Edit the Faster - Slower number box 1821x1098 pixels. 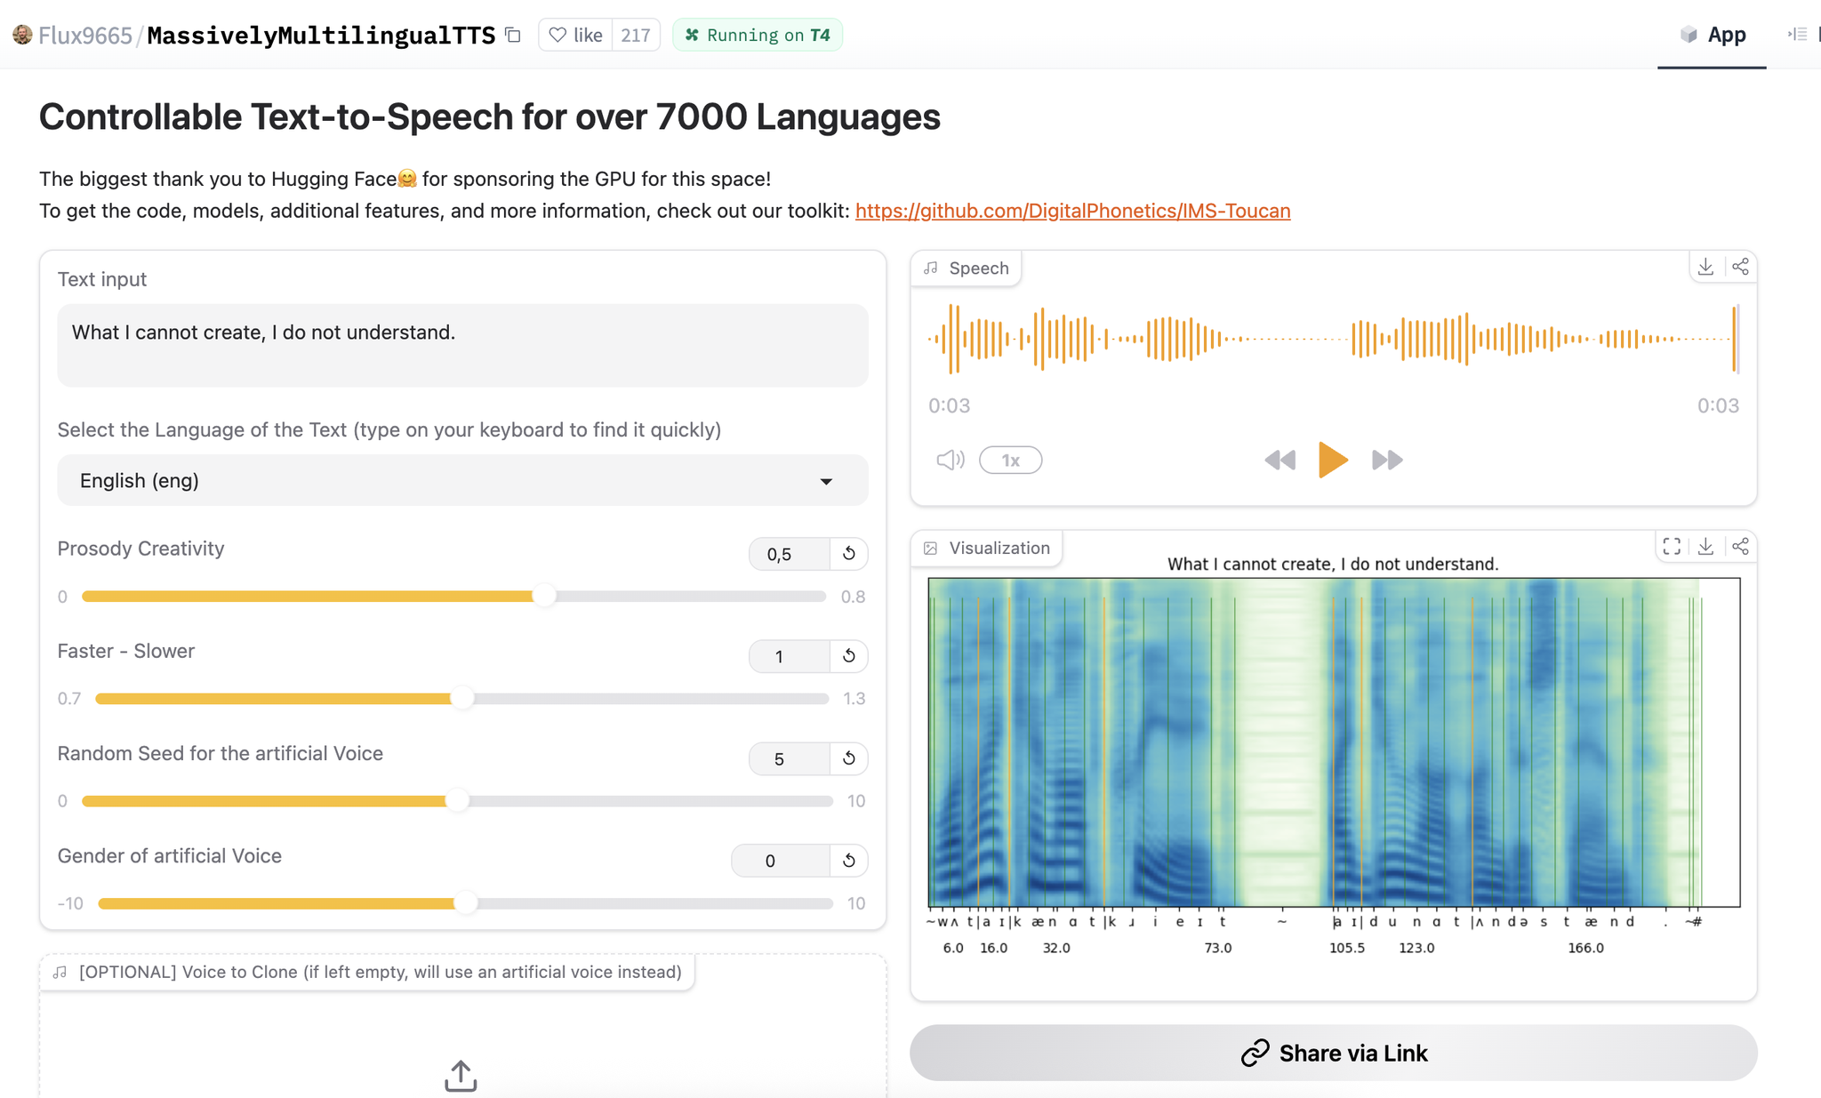(790, 656)
